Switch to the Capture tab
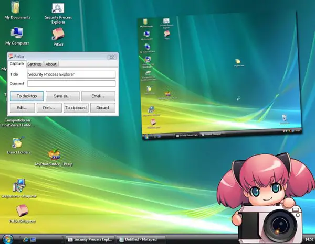 (x=17, y=64)
